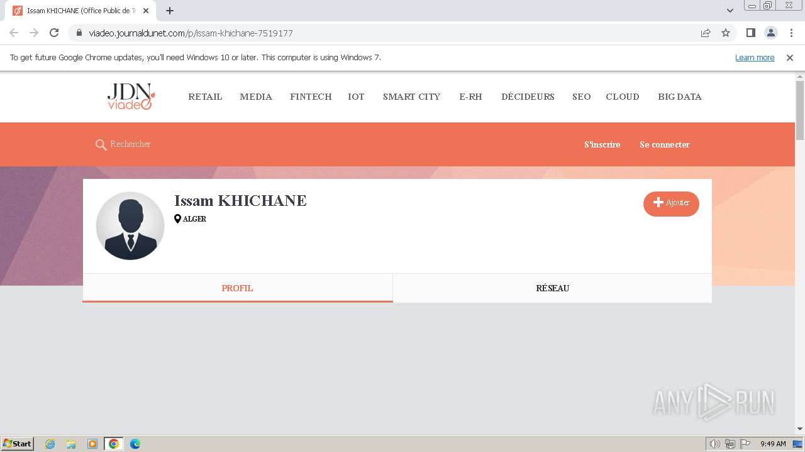Click the network tray icon
Viewport: 805px width, 452px height.
(x=730, y=444)
